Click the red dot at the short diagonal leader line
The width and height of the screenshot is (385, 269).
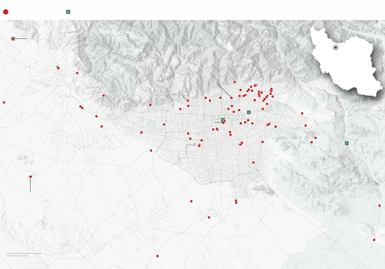pos(188,101)
